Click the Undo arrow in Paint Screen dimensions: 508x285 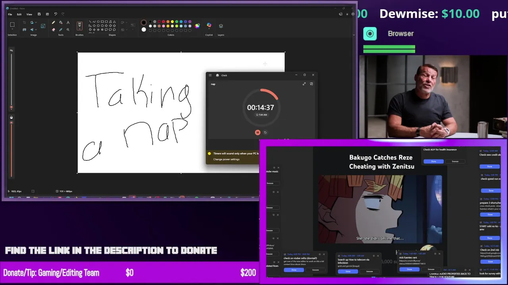click(x=56, y=14)
